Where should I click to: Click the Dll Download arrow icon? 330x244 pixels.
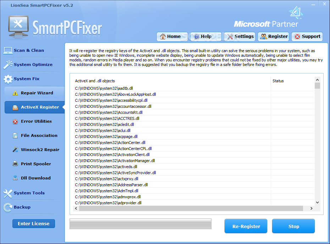click(15, 178)
